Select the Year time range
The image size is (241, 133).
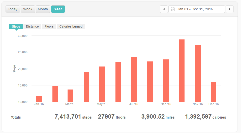[58, 9]
